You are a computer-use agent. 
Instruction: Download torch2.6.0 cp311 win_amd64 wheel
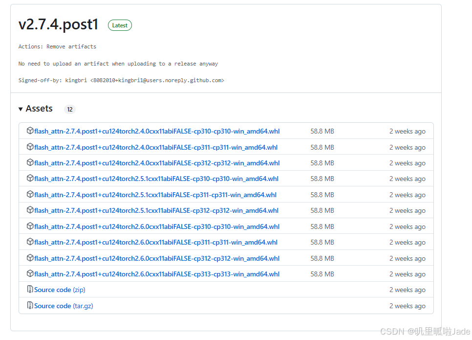[156, 242]
